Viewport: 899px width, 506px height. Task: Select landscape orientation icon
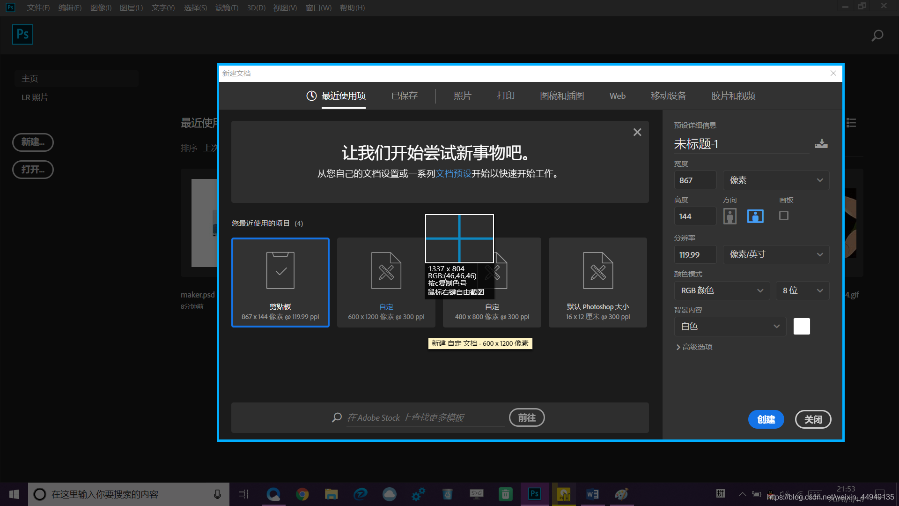point(755,216)
